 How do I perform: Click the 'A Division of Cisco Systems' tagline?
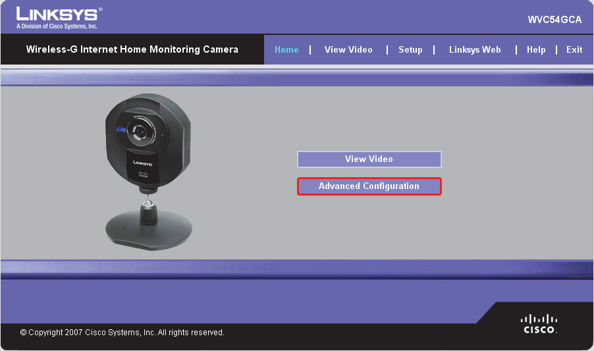(57, 26)
